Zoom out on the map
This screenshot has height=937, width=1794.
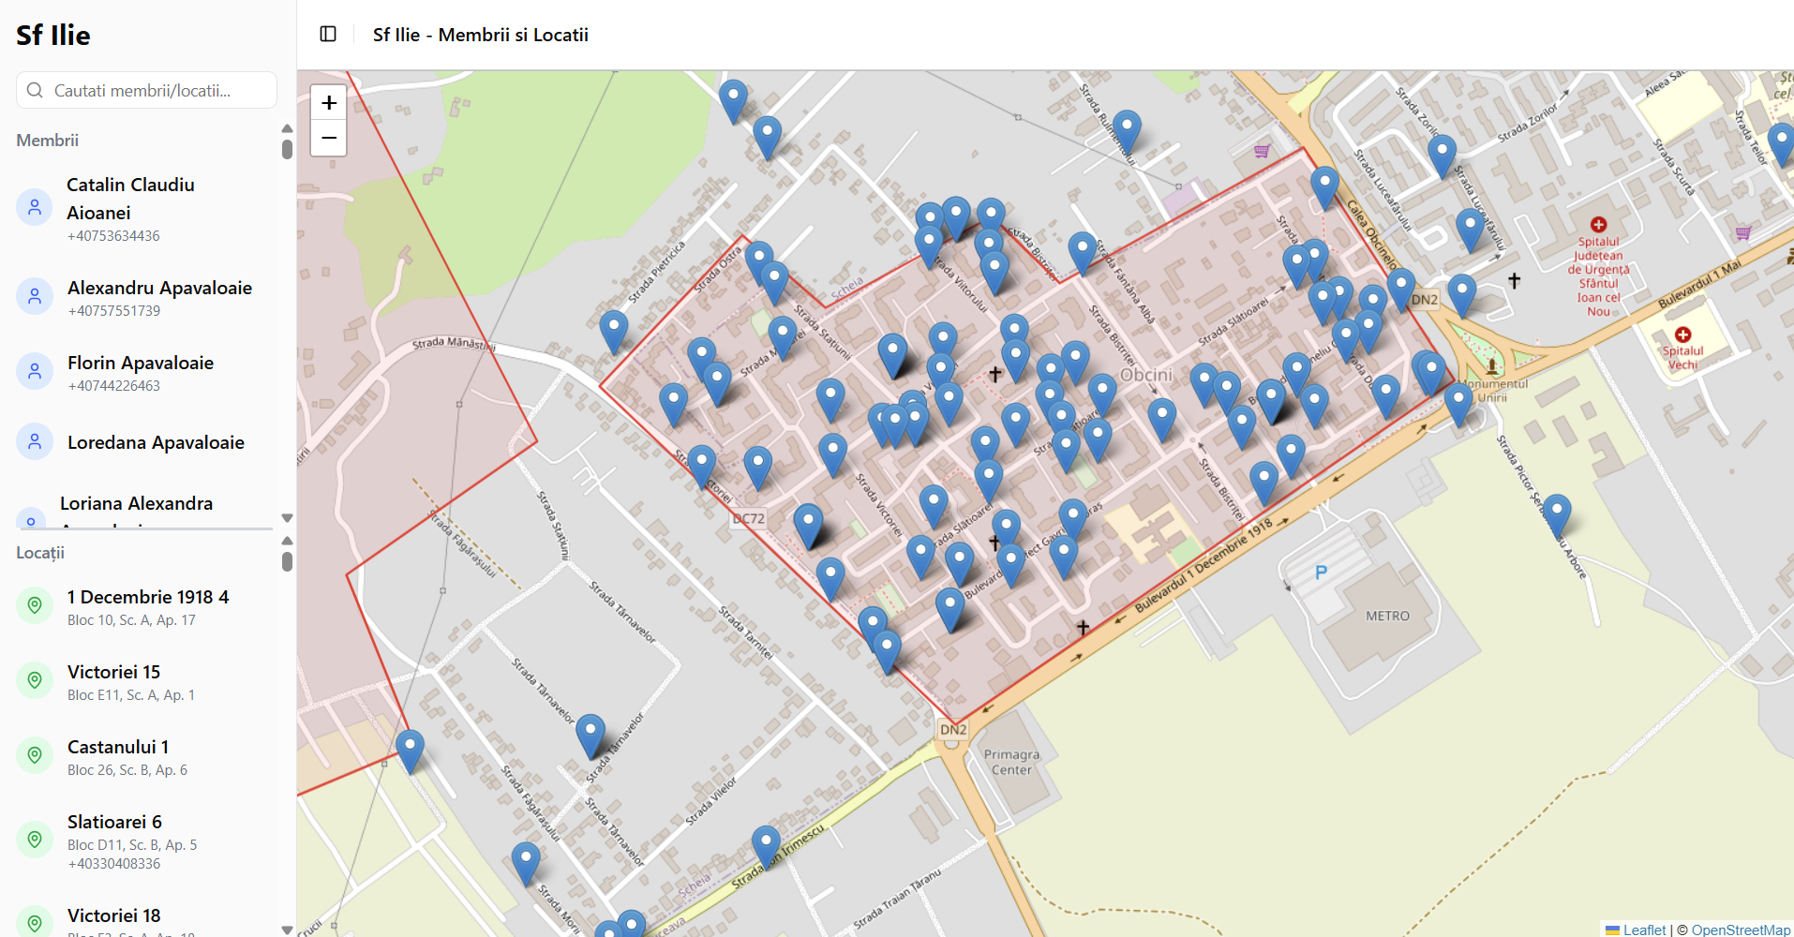pos(329,138)
